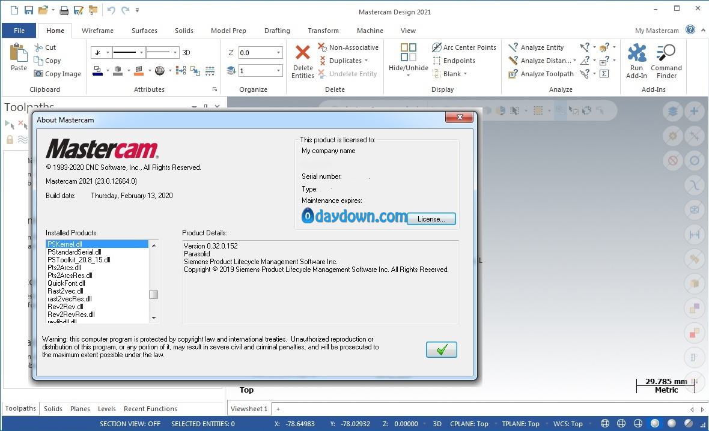709x431 pixels.
Task: Click the Save As icon with pencil
Action: (x=79, y=10)
